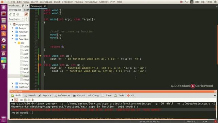The height and width of the screenshot is (123, 218).
Task: Open the Firefox browser from the dock
Action: tap(4, 27)
